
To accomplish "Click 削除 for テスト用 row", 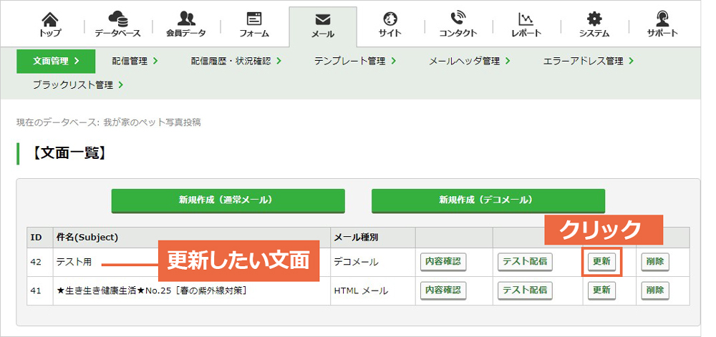I will point(655,262).
